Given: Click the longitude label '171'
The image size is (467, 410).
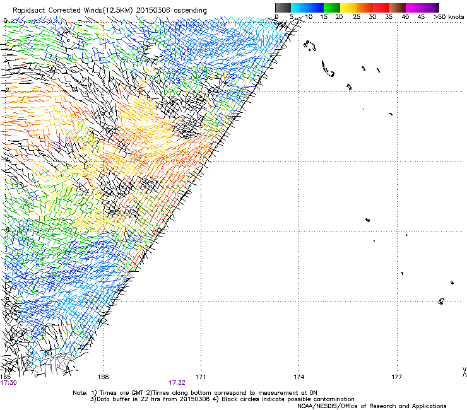Looking at the screenshot, I should click(201, 377).
